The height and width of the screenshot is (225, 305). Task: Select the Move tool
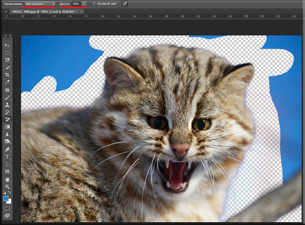7,45
